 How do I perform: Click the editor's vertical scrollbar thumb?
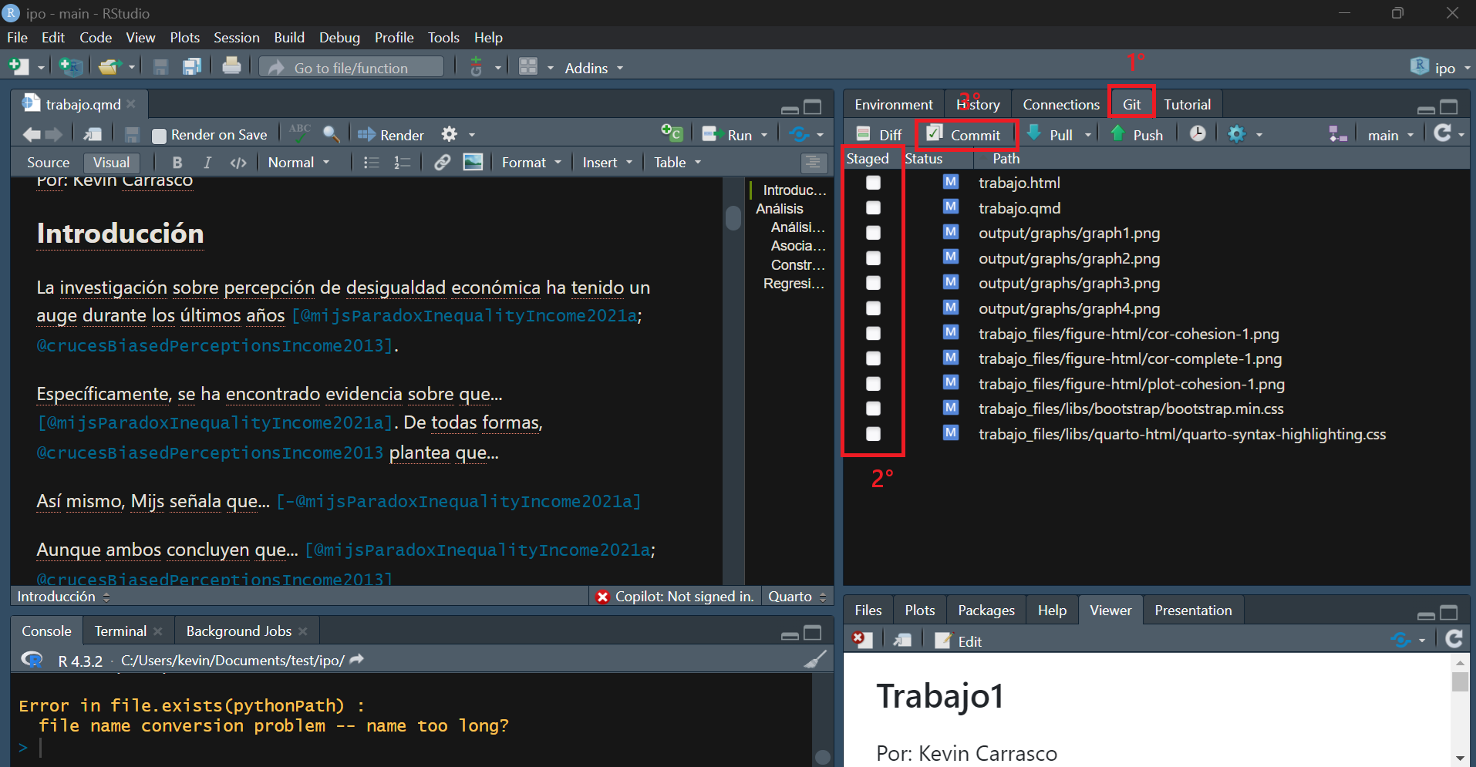coord(733,218)
